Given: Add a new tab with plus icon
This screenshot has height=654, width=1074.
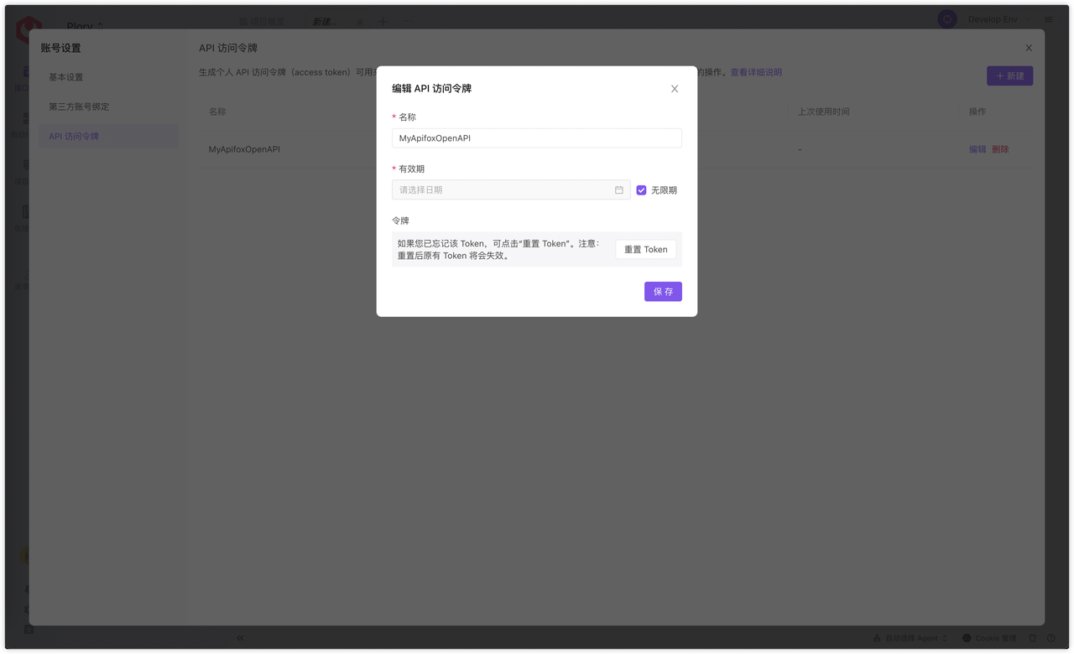Looking at the screenshot, I should pos(383,22).
